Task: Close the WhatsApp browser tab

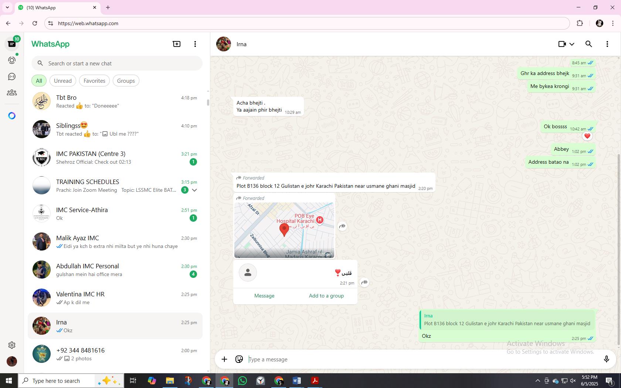Action: pyautogui.click(x=95, y=7)
